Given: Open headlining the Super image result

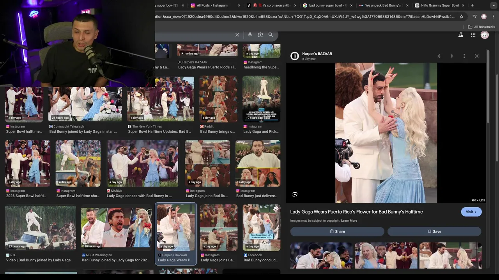Looking at the screenshot, I should [x=261, y=51].
